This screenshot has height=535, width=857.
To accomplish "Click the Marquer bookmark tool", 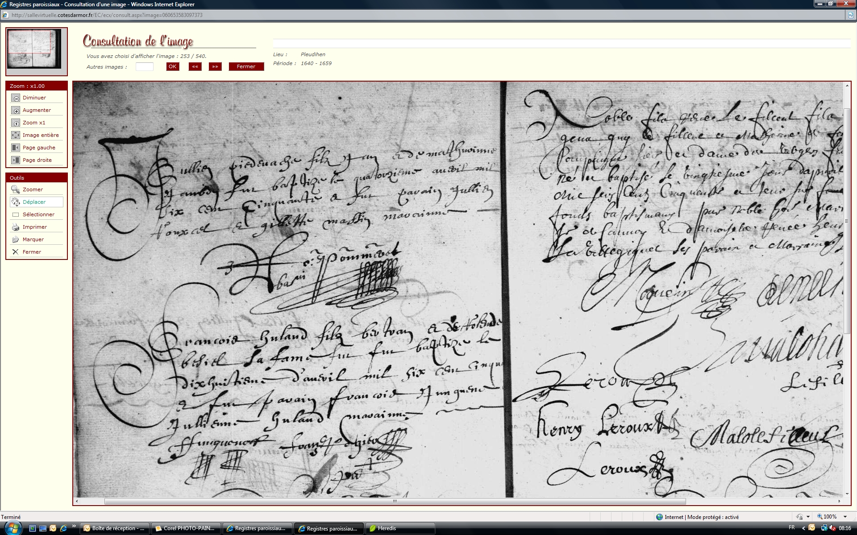I will (x=33, y=239).
